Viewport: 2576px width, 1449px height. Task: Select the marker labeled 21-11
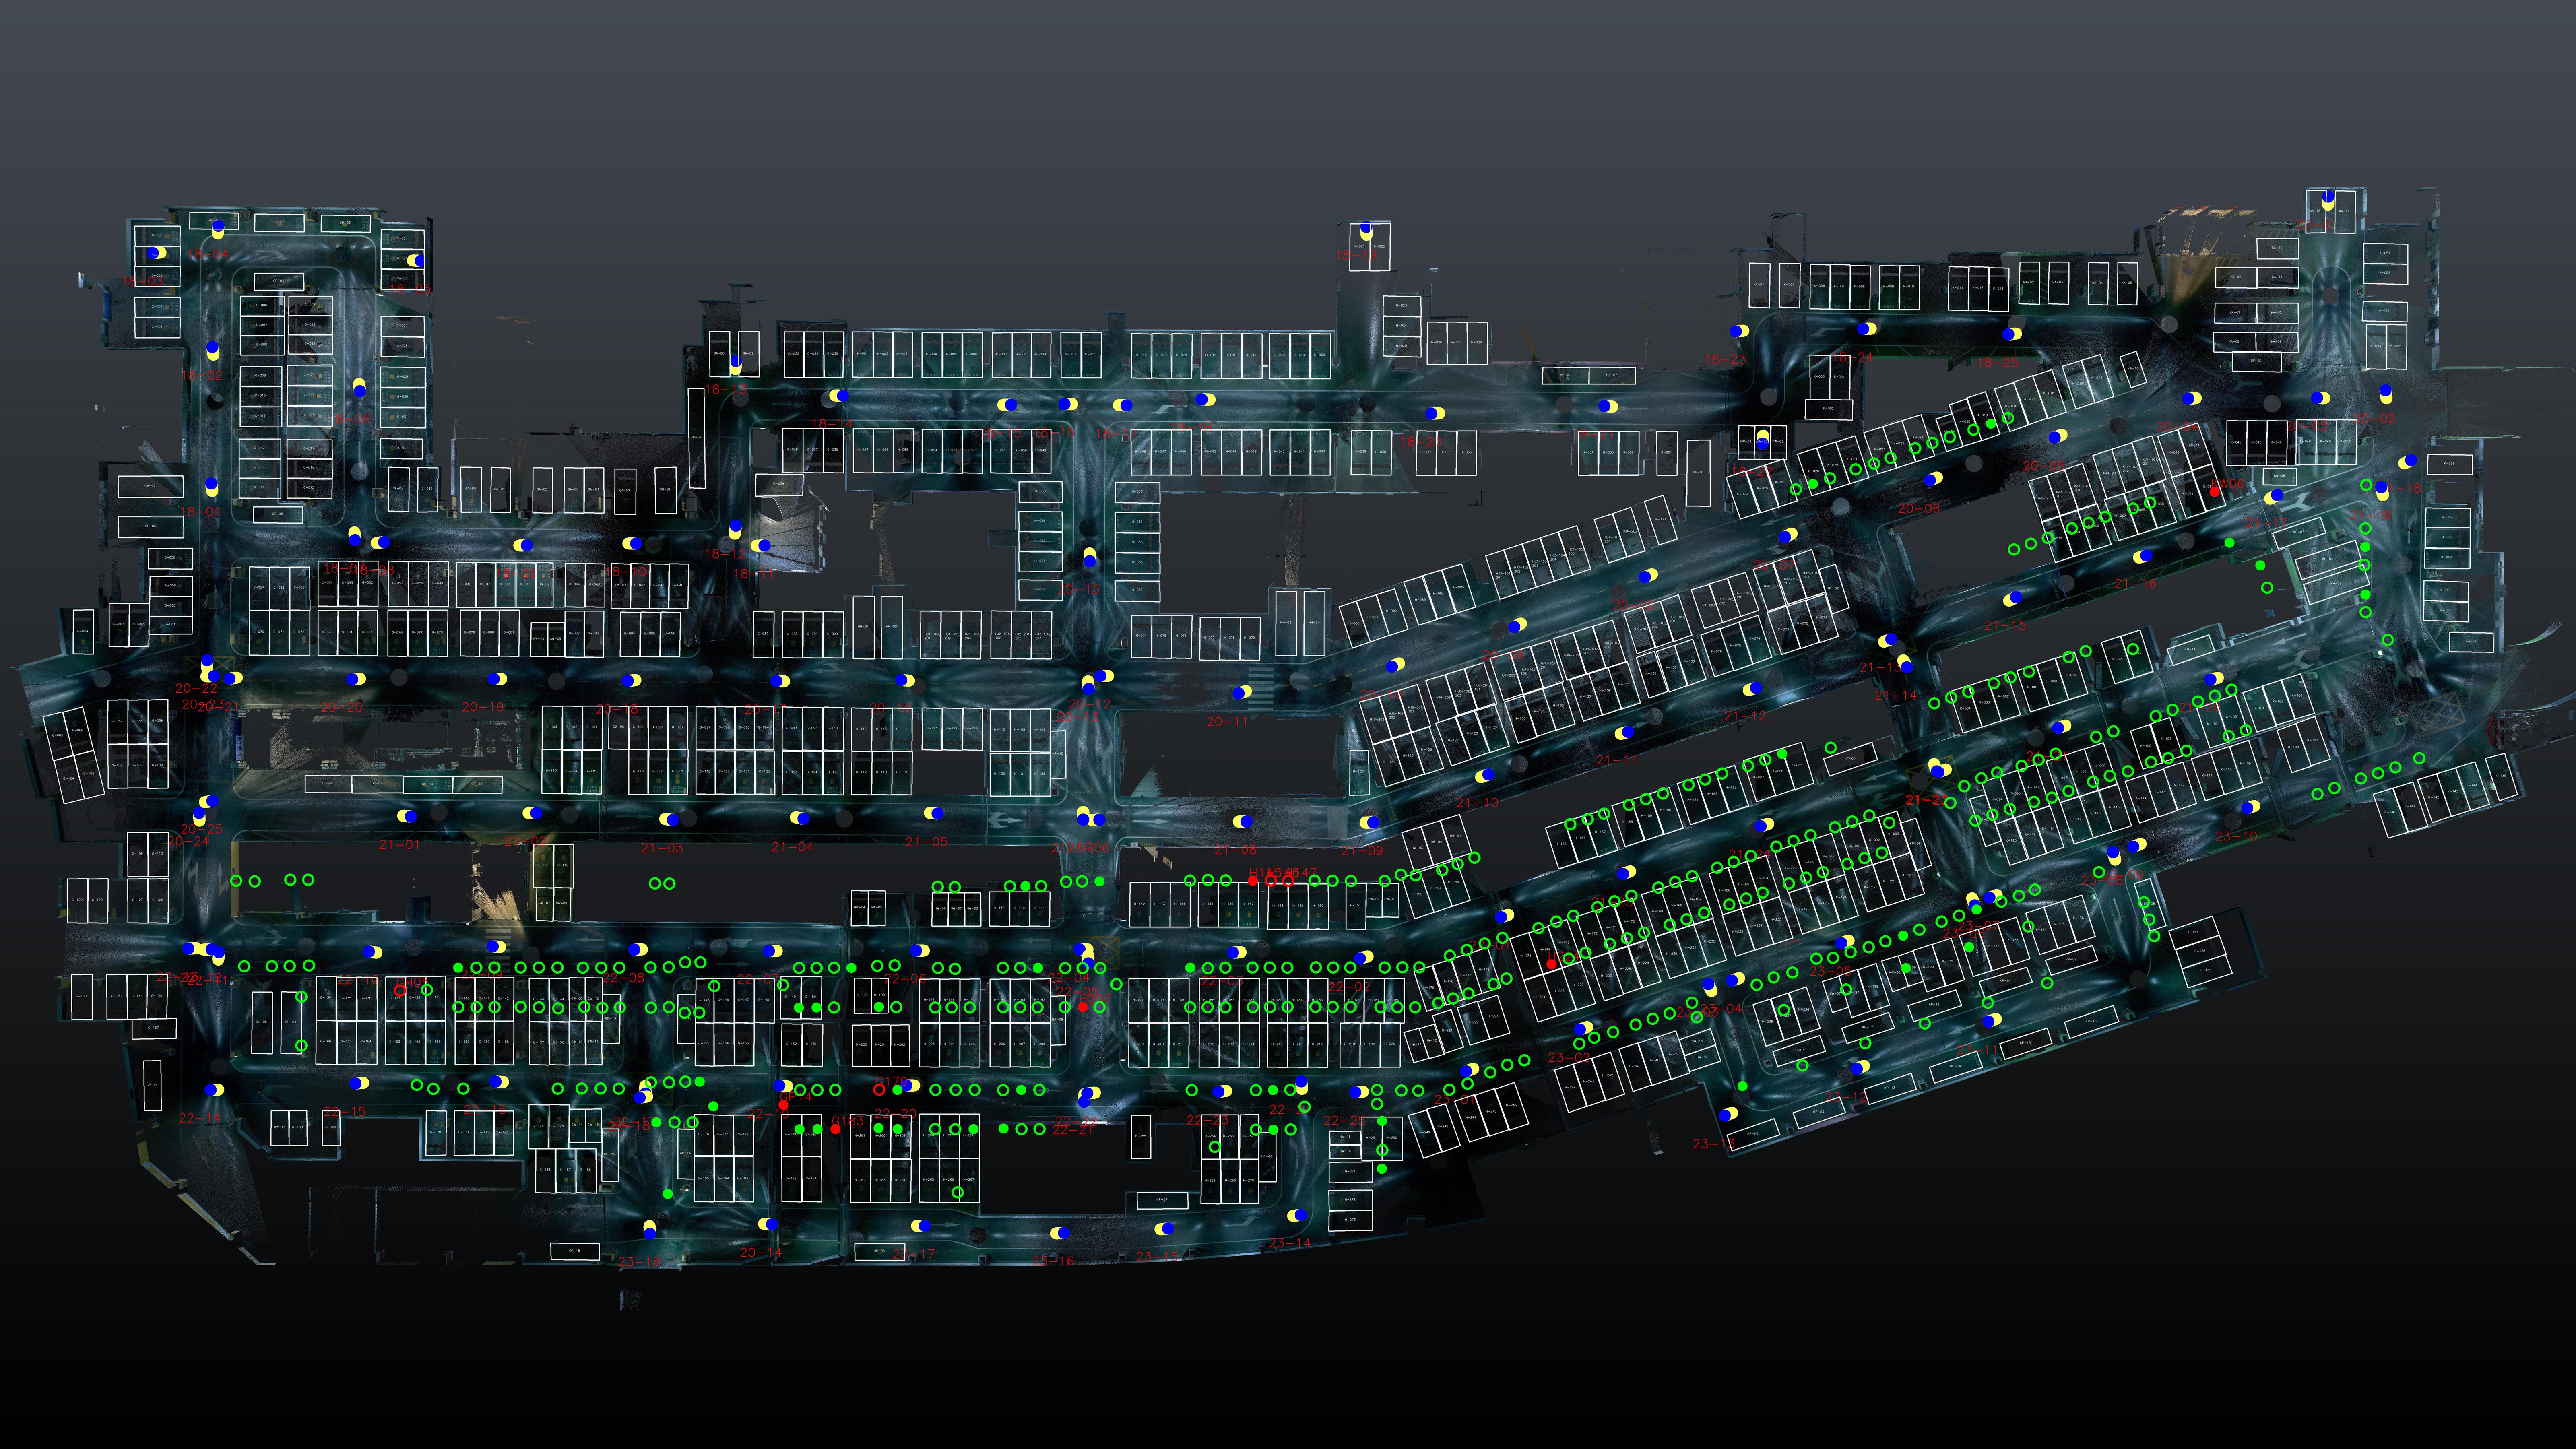[x=1625, y=732]
